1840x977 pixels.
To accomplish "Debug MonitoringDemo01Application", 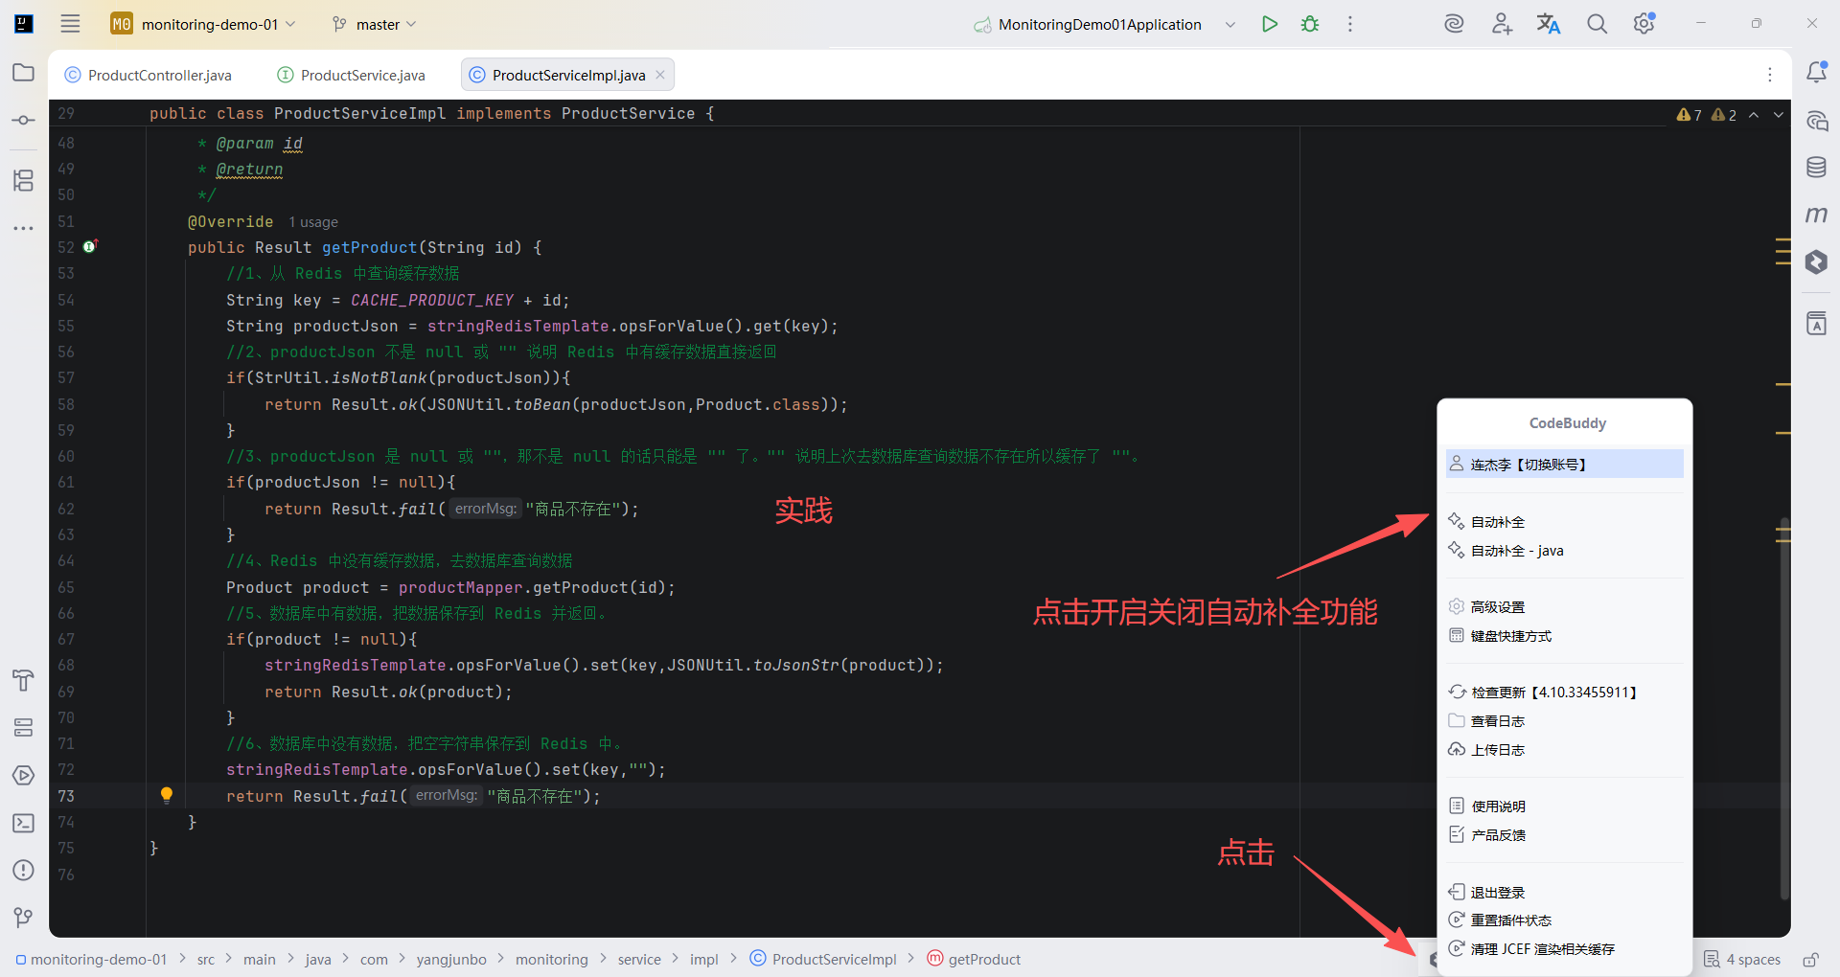I will pyautogui.click(x=1310, y=24).
